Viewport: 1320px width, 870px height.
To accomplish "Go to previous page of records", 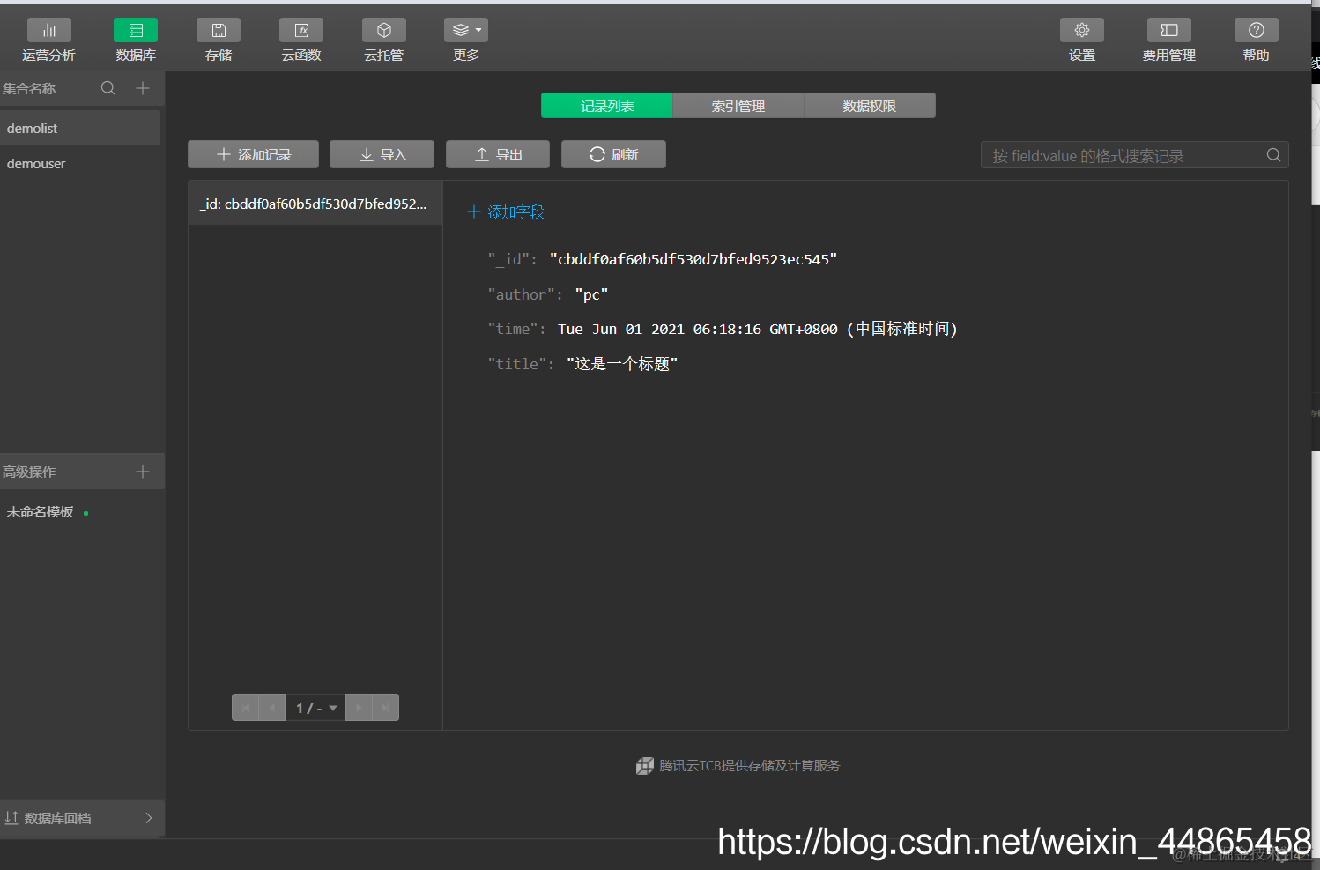I will (271, 708).
